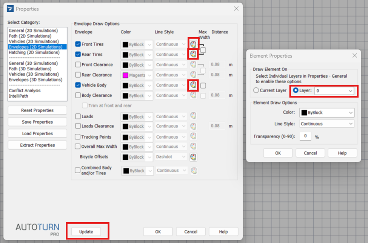Select the Current Layer radio button
This screenshot has height=243, width=368.
(x=256, y=90)
